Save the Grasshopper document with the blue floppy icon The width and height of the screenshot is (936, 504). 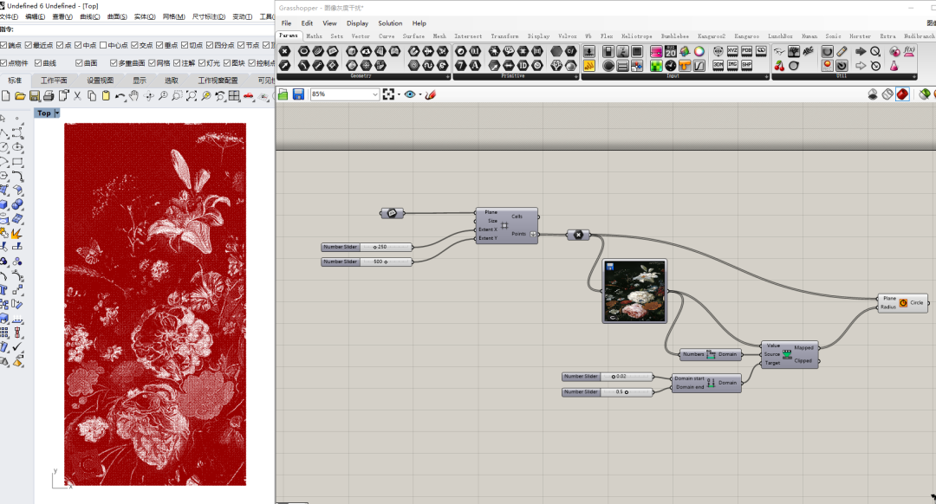tap(298, 94)
